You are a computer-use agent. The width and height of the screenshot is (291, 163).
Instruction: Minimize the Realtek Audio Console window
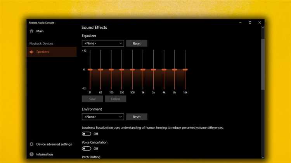pos(240,22)
